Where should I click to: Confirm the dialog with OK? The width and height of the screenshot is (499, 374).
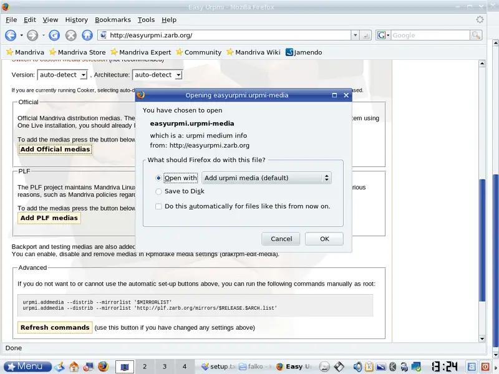(x=324, y=239)
